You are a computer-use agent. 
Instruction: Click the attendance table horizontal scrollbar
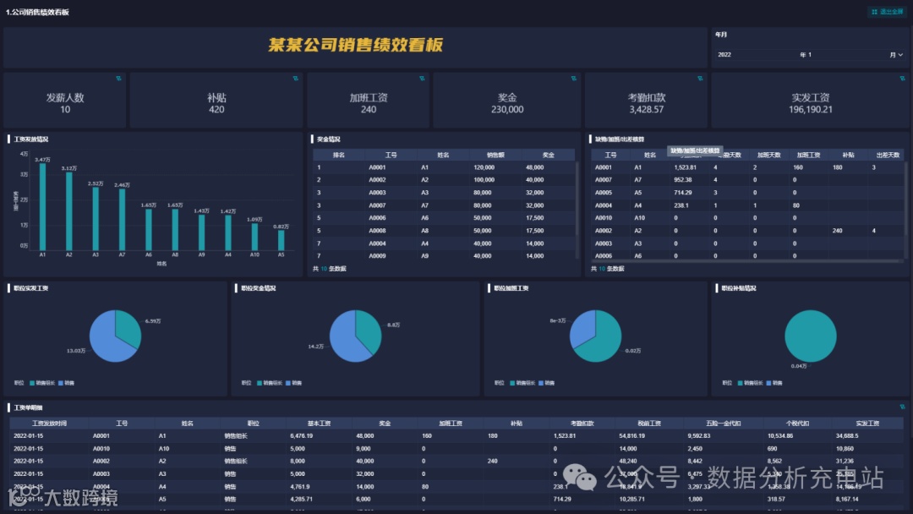(747, 260)
